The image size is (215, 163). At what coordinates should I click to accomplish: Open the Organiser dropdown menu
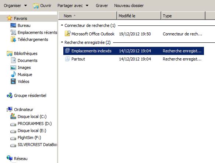(x=15, y=6)
